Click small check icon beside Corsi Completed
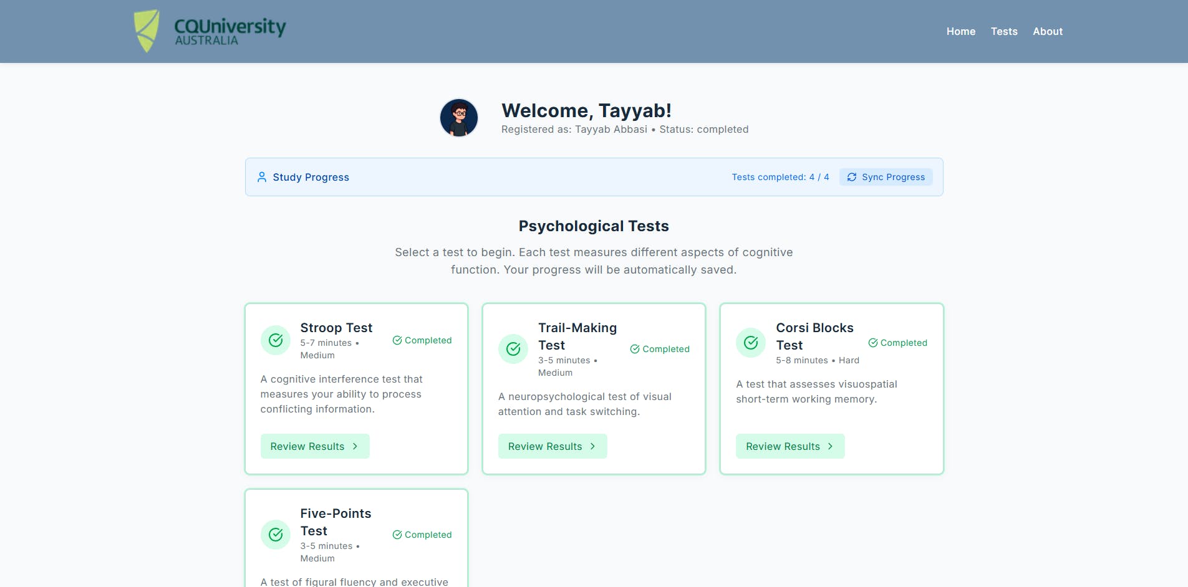 (x=873, y=343)
